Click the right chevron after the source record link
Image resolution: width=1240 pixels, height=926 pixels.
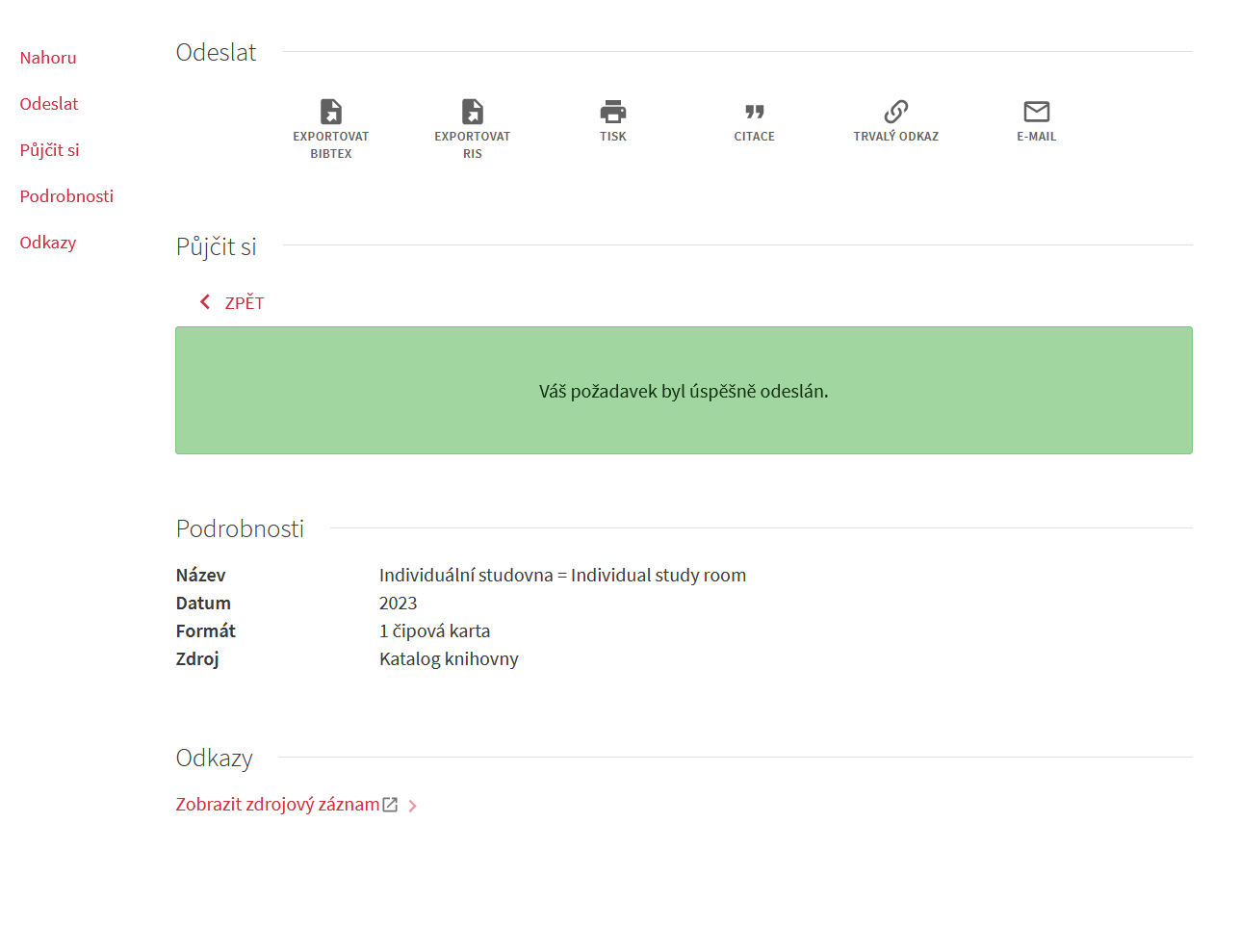(x=413, y=806)
